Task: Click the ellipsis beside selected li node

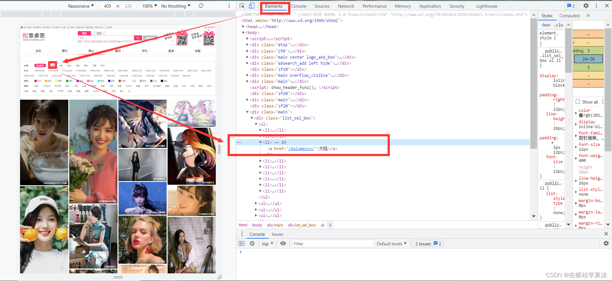Action: tap(239, 142)
